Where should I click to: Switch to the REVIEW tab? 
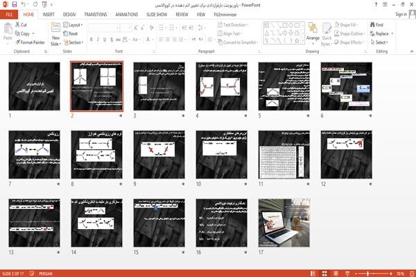tap(182, 15)
